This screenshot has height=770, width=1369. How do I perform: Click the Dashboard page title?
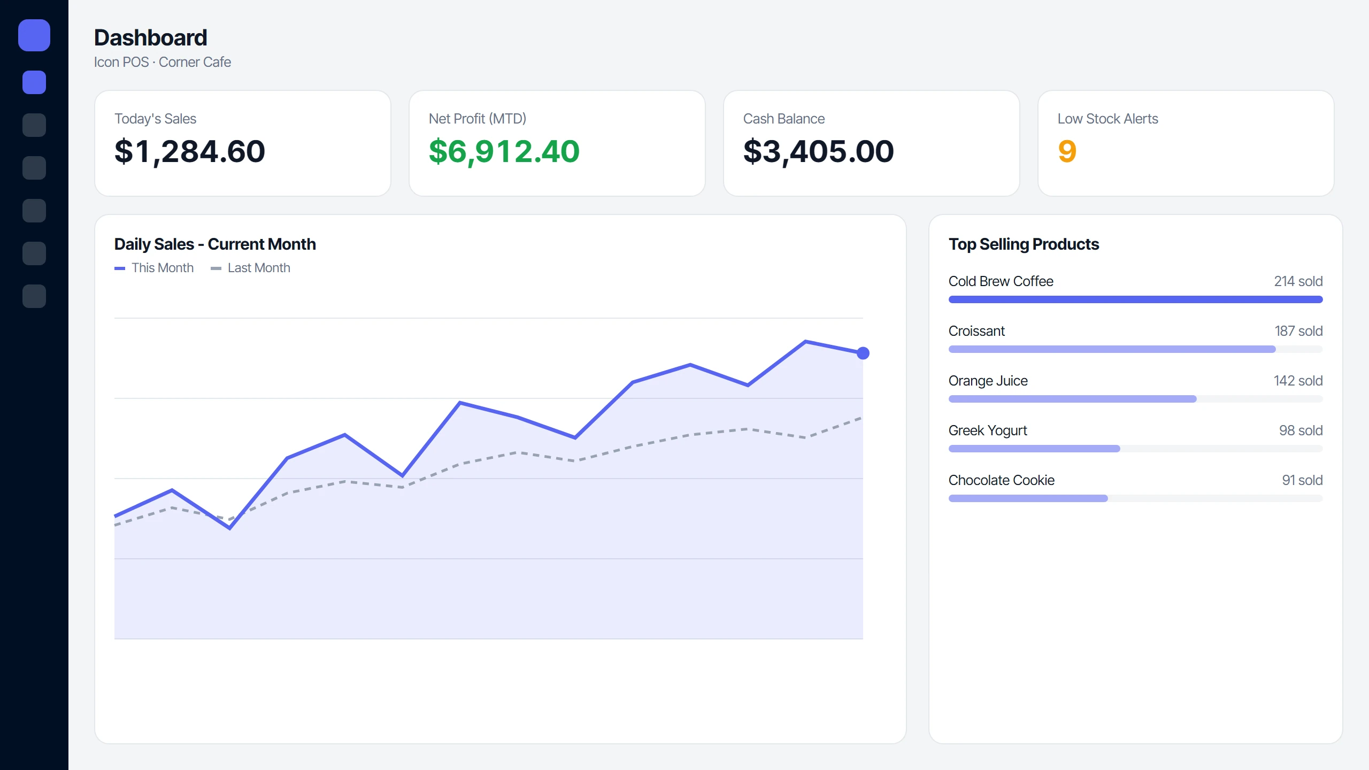click(x=151, y=37)
